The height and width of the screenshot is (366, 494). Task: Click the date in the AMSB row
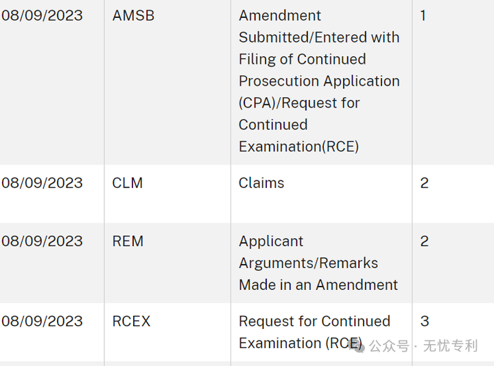pyautogui.click(x=42, y=16)
